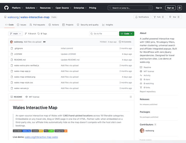Open the GitHub home logo
This screenshot has height=143, width=186.
6,8
